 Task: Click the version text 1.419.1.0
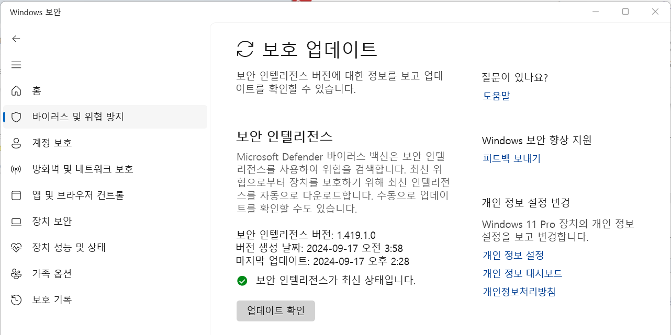coord(356,235)
